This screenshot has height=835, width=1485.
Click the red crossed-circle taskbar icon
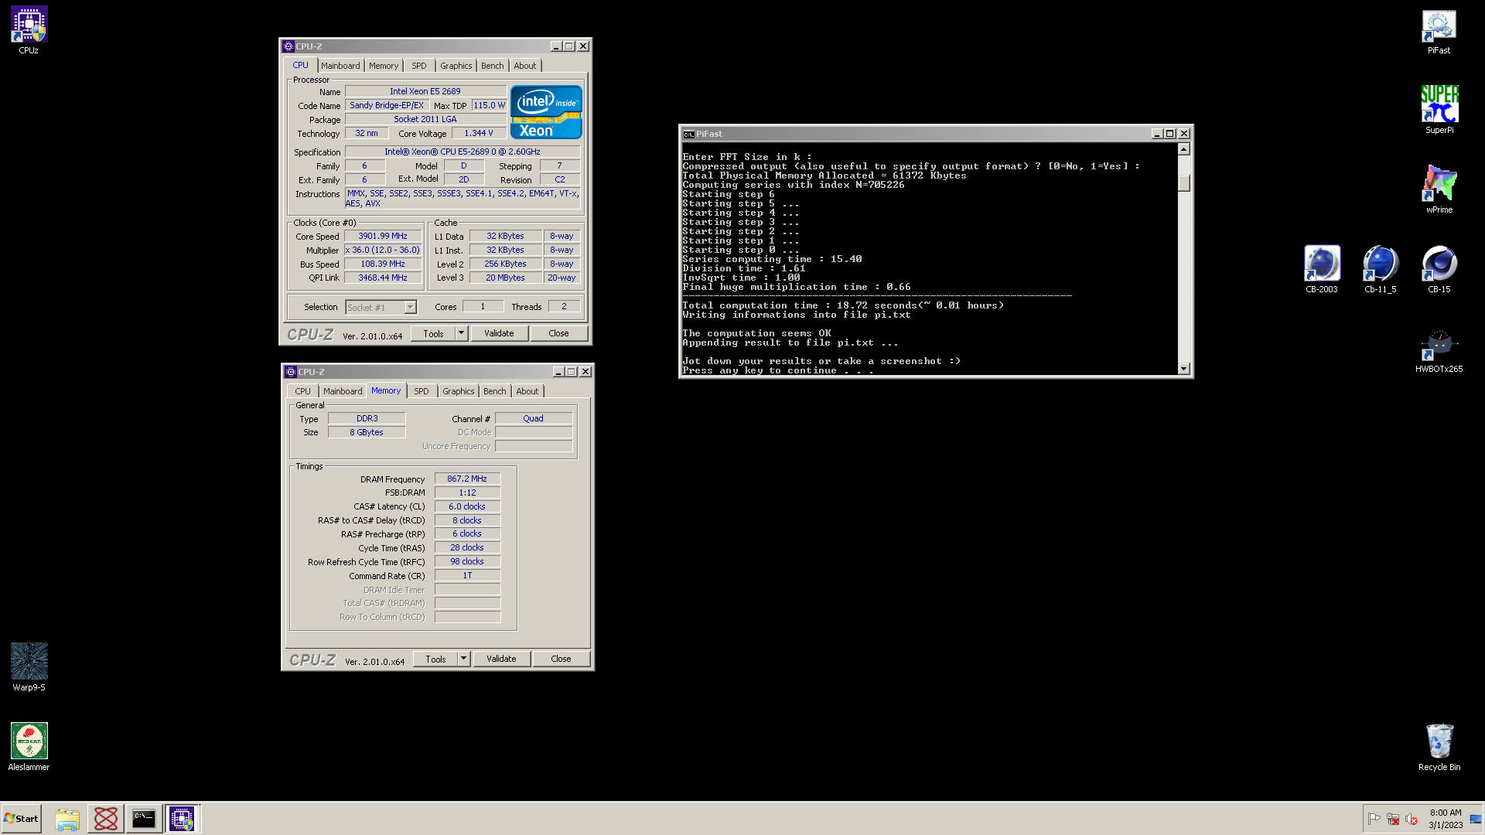(x=106, y=819)
